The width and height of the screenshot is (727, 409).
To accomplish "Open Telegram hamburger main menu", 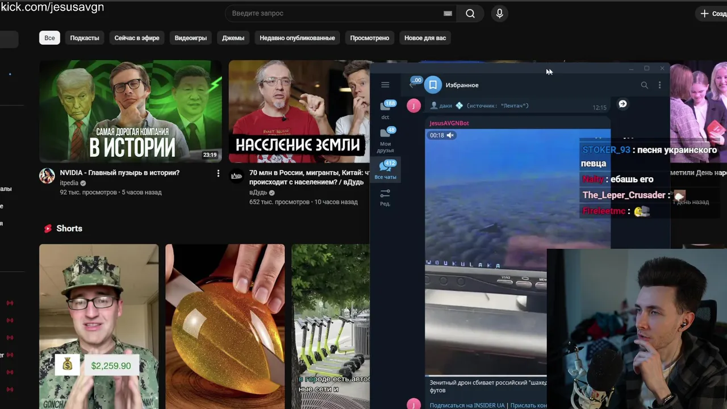I will (385, 85).
